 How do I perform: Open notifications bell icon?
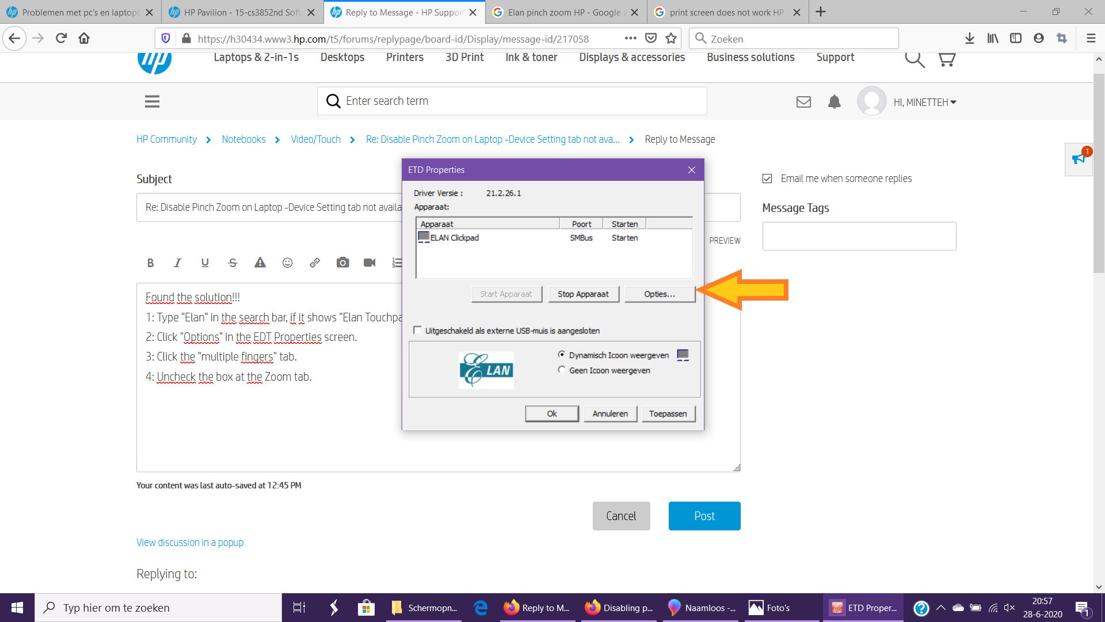(x=834, y=102)
